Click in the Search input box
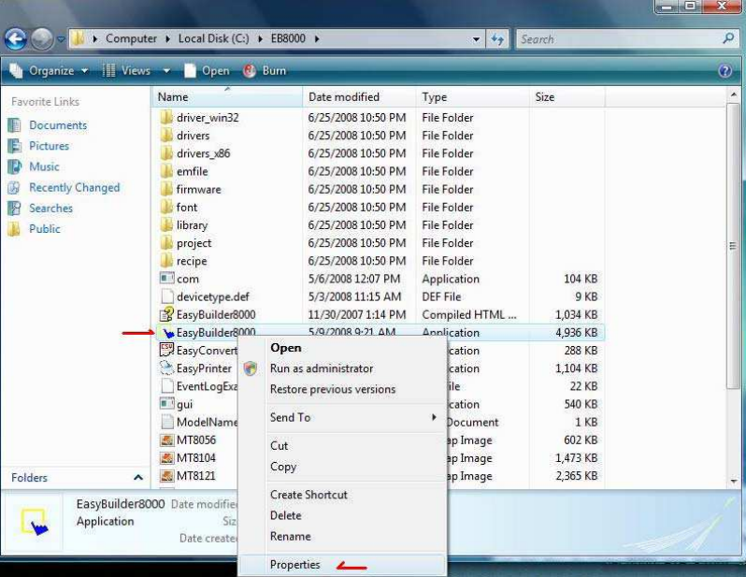 coord(619,39)
